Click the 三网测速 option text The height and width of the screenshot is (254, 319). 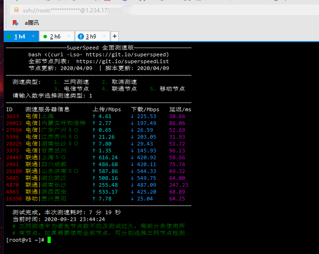coord(76,82)
